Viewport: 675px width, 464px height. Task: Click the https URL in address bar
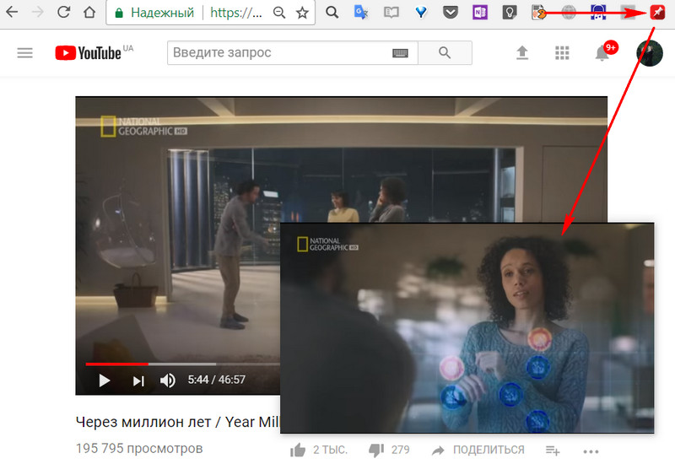click(x=236, y=13)
